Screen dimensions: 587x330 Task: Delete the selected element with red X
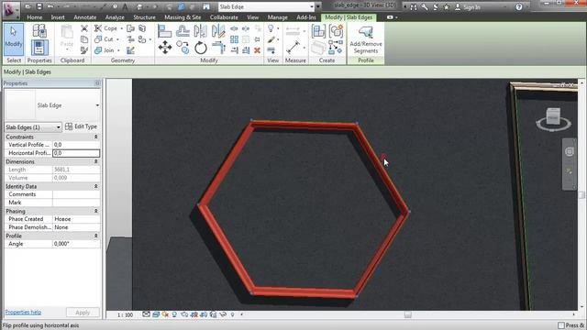click(257, 50)
